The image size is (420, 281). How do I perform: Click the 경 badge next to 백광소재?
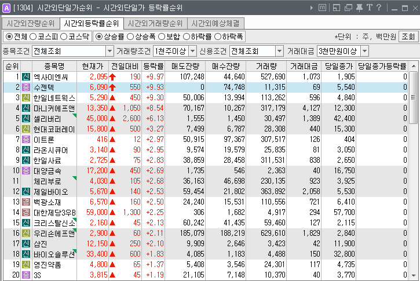26,202
